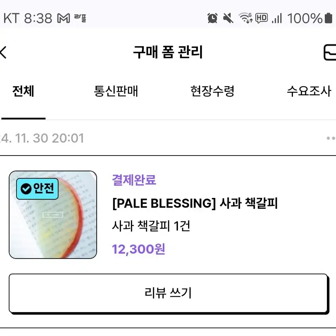
Task: Tap the Gmail notification icon
Action: click(x=63, y=18)
